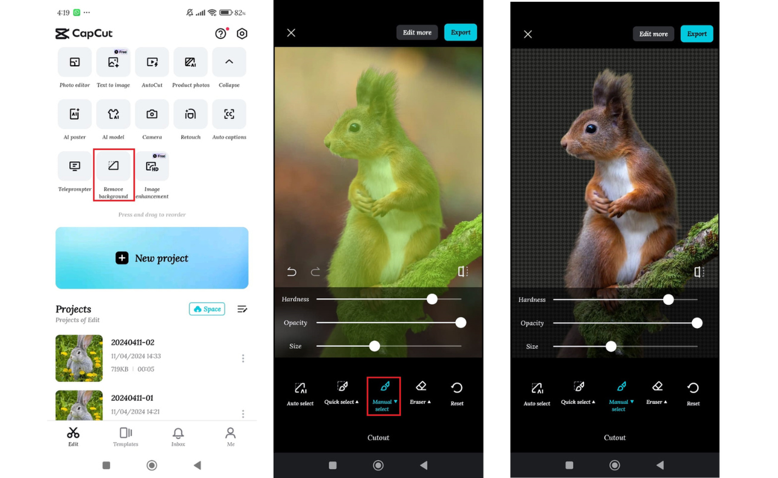
Task: Open options for project 20240411-01
Action: (243, 413)
